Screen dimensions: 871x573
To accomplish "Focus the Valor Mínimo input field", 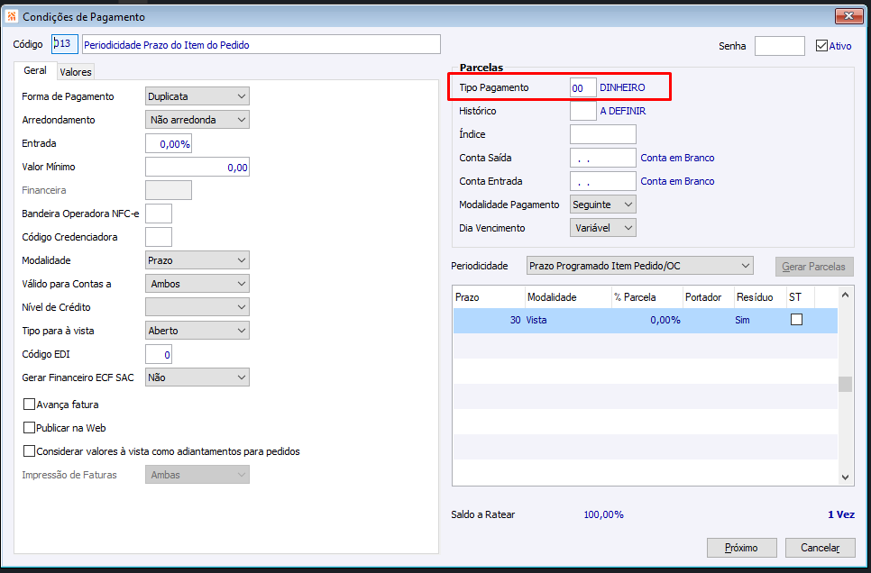I will click(197, 167).
